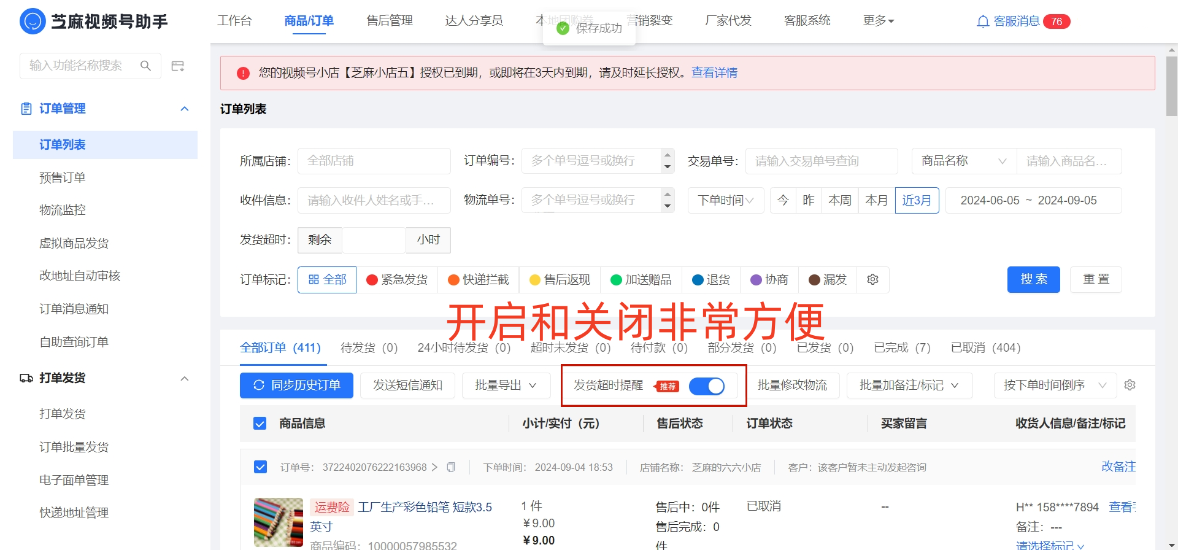
Task: Open the 查看详情 link in alert
Action: click(714, 73)
